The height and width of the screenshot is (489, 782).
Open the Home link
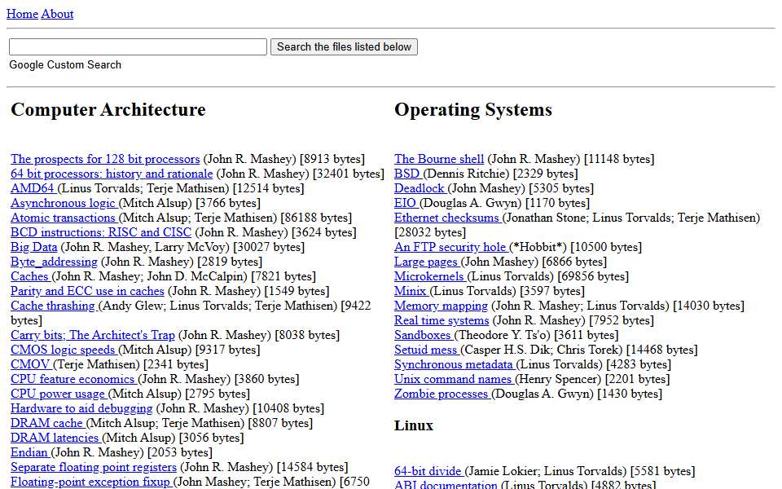[22, 14]
